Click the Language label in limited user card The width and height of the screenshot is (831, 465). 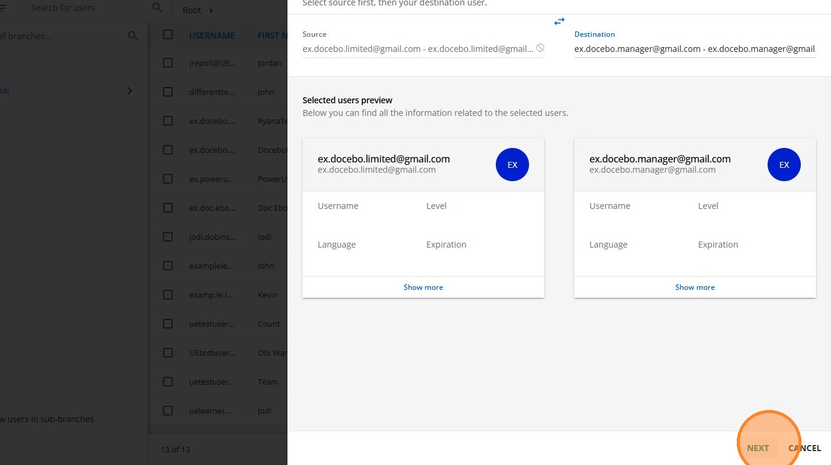336,245
